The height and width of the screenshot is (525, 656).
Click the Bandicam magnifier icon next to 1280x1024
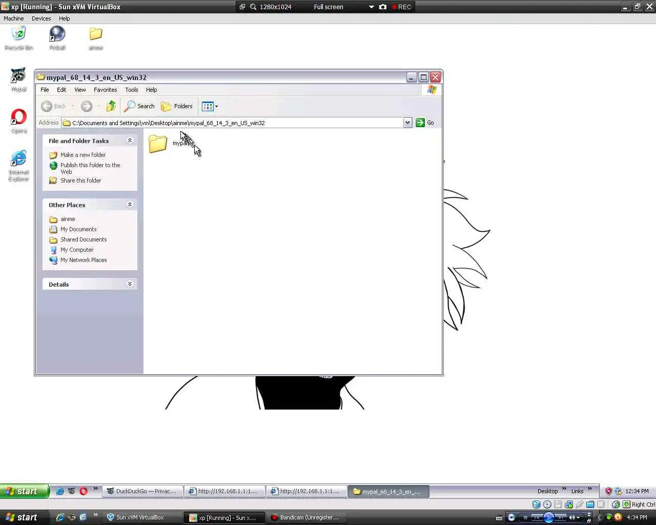coord(253,7)
